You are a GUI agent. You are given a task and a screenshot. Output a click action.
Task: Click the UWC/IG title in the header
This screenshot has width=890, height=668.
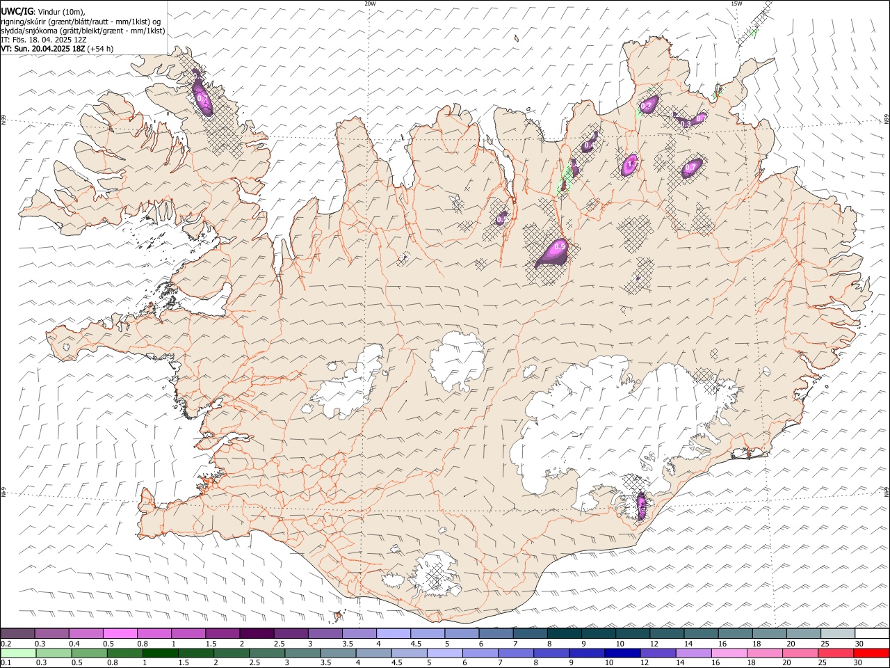17,11
